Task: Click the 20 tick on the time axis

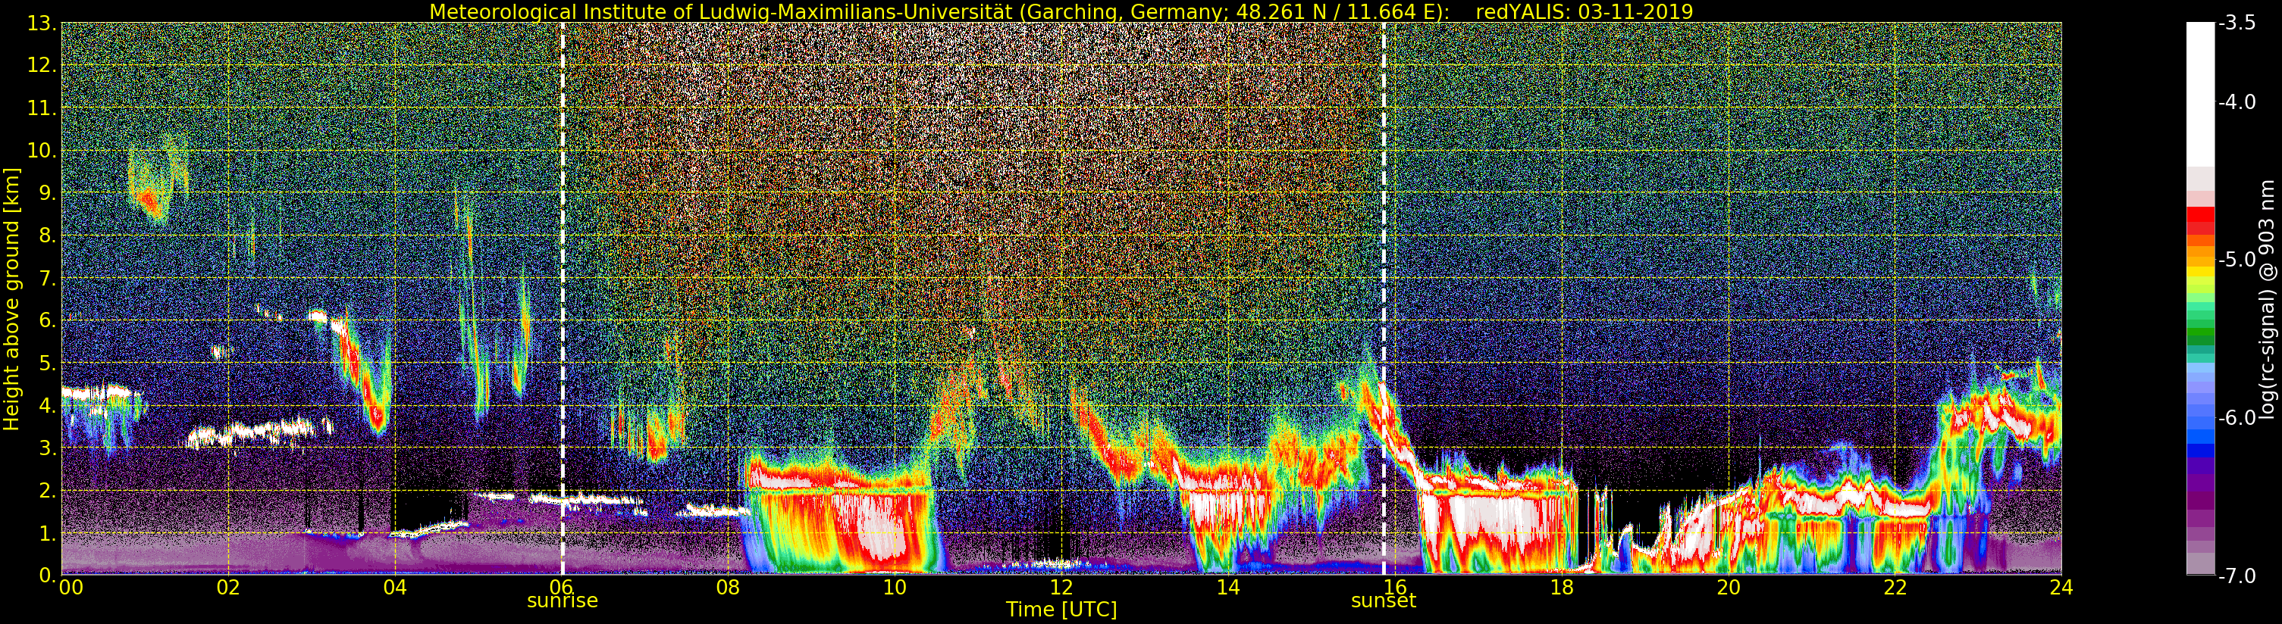Action: 1729,588
